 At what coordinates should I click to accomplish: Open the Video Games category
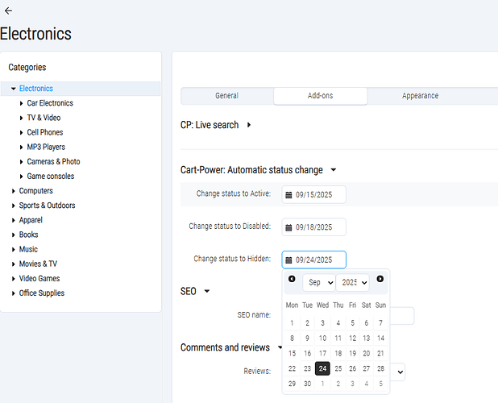40,279
